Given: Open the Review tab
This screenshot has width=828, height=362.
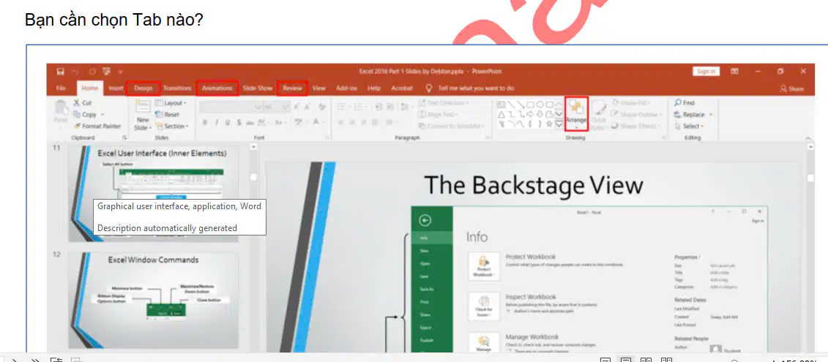Looking at the screenshot, I should coord(292,88).
